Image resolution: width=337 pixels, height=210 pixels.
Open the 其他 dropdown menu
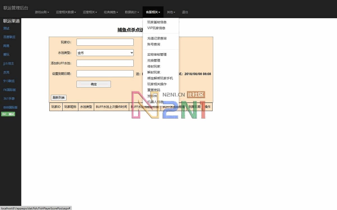pyautogui.click(x=171, y=12)
